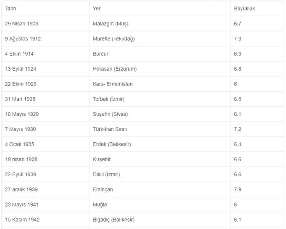Click the 4 Ocak 1935 date
The width and height of the screenshot is (286, 229).
[x=20, y=144]
